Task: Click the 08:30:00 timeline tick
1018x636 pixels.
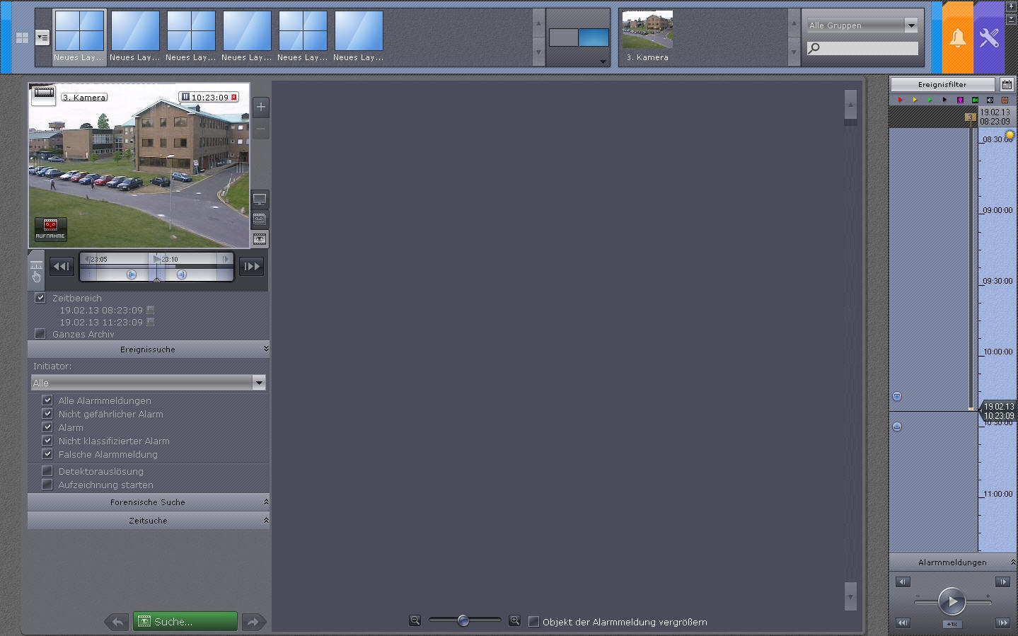Action: (997, 139)
